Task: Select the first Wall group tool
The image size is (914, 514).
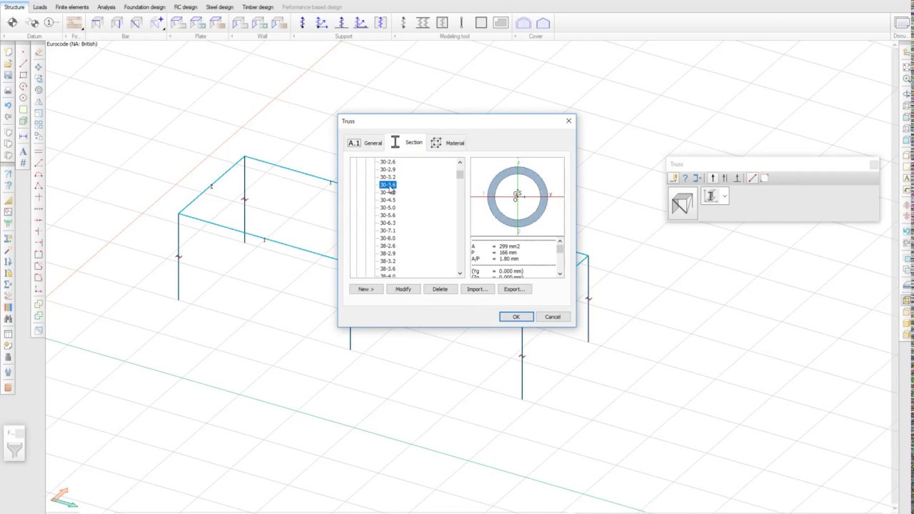Action: (238, 23)
